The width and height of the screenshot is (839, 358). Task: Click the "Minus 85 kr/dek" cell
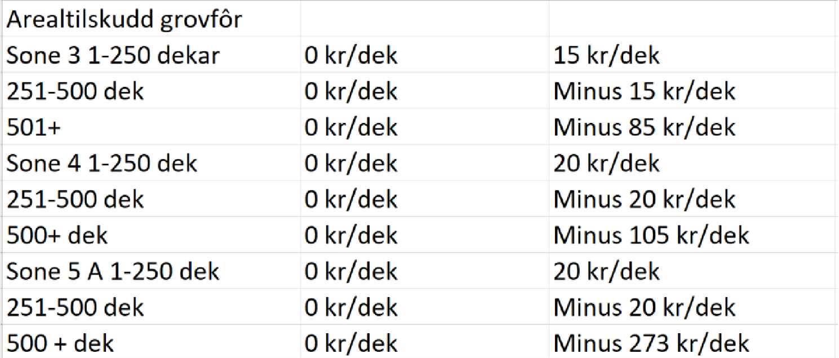(x=645, y=127)
